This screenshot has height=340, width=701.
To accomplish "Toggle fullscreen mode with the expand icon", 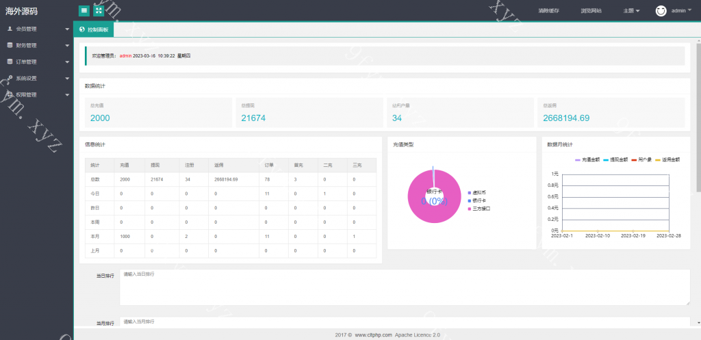I will tap(99, 11).
